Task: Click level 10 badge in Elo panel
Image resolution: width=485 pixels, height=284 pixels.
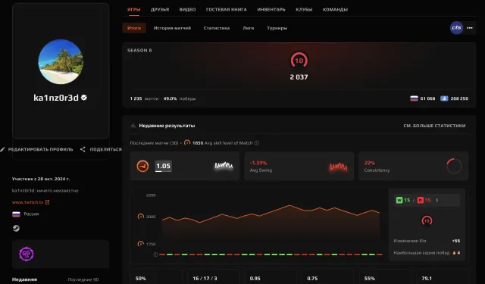Action: pos(427,220)
